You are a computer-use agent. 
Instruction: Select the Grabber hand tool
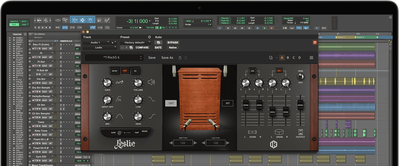coord(90,20)
